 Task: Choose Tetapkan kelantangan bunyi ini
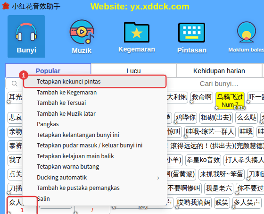(78, 135)
